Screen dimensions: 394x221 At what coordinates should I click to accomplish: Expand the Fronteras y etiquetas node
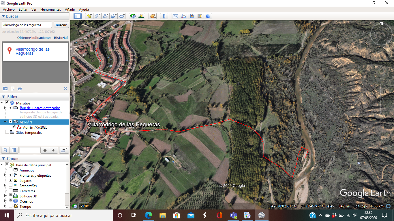5,175
